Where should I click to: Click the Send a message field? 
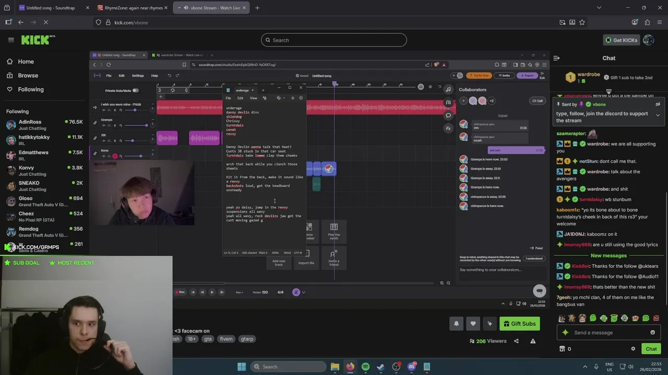pos(608,332)
